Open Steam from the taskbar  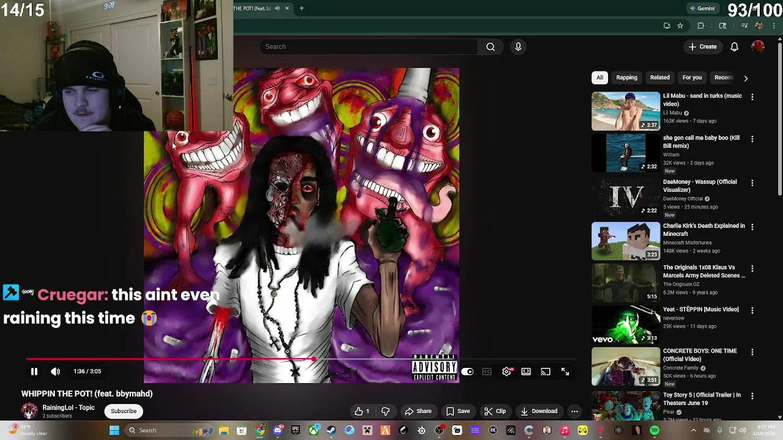(331, 430)
